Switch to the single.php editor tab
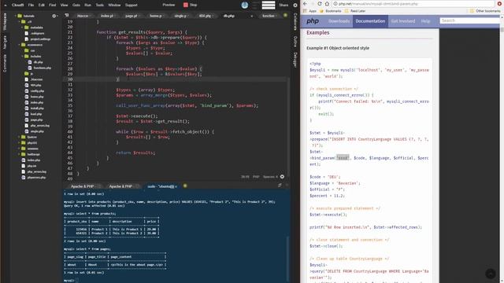The height and width of the screenshot is (283, 504). click(180, 16)
